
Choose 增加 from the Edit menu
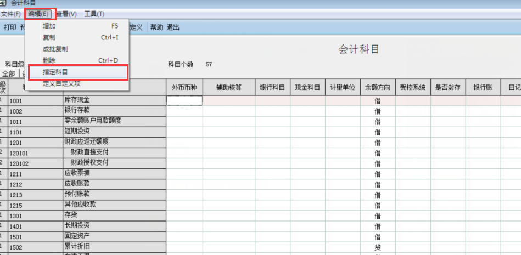[49, 26]
